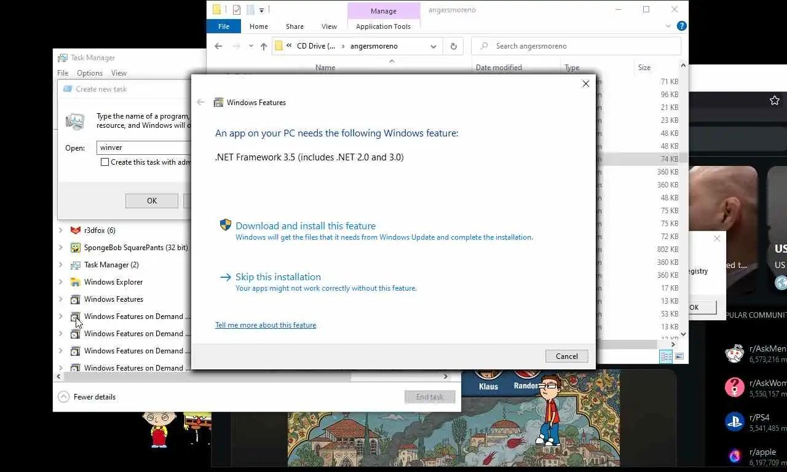Click the refresh icon beside the address bar

coord(454,46)
